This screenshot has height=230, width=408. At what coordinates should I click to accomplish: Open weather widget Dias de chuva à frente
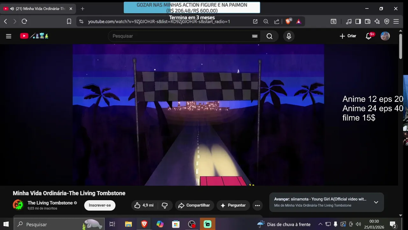click(284, 224)
